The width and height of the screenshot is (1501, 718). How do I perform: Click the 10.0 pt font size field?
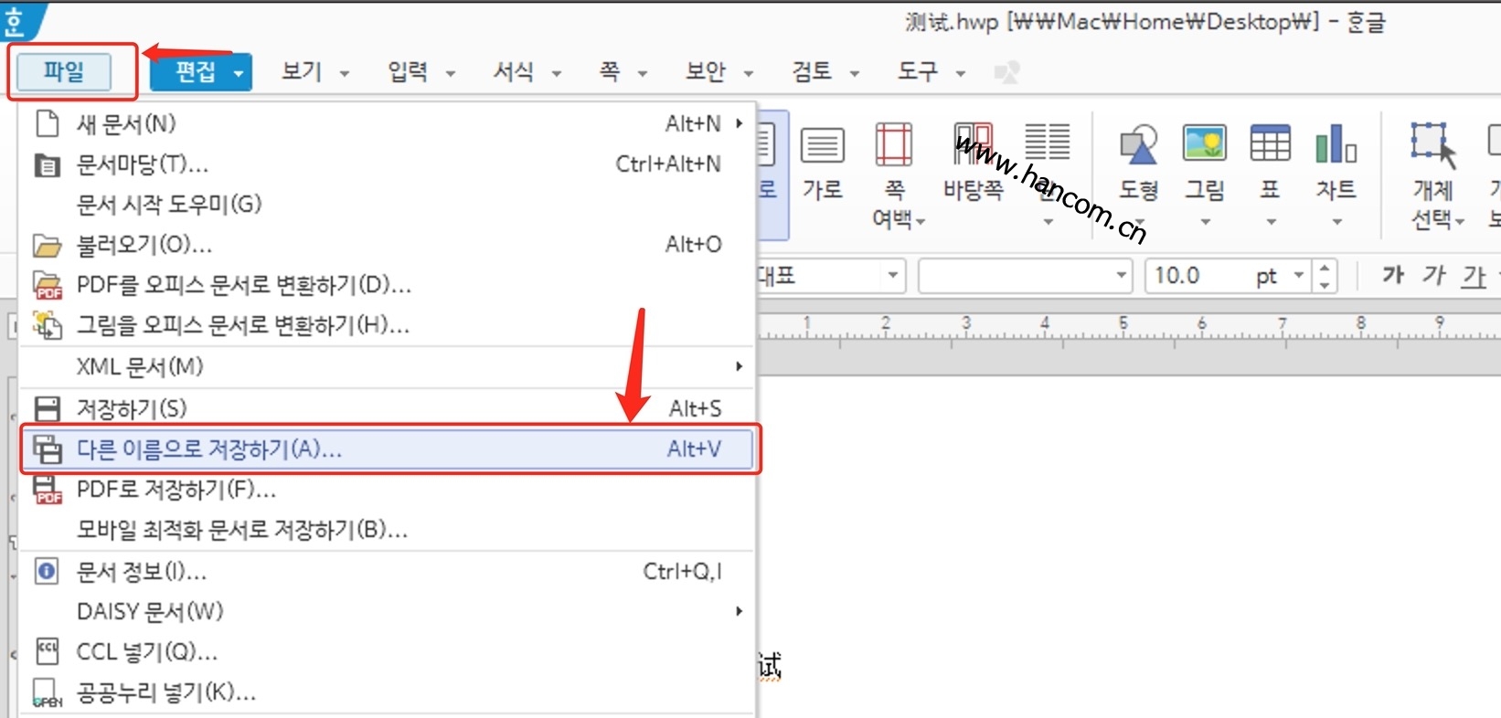pyautogui.click(x=1228, y=276)
